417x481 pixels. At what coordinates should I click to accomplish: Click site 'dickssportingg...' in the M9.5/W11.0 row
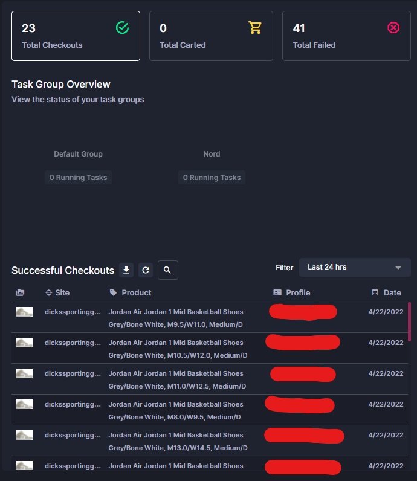click(73, 312)
